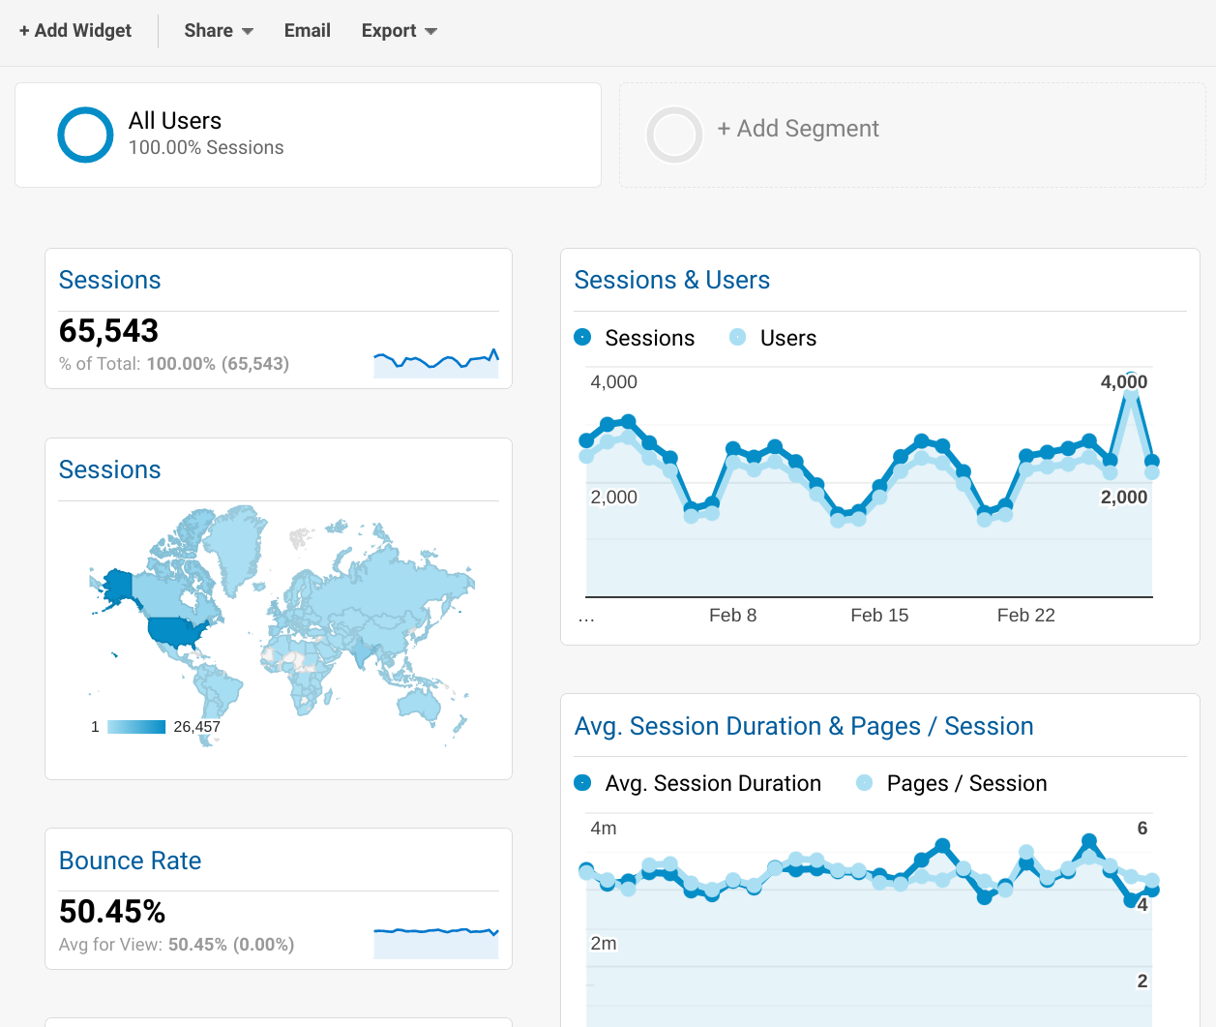Open the Bounce Rate widget title link

(131, 861)
